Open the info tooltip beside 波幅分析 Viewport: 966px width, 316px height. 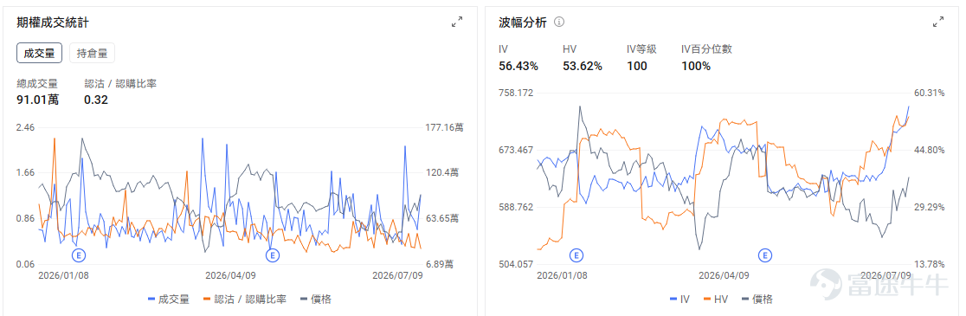pyautogui.click(x=559, y=23)
